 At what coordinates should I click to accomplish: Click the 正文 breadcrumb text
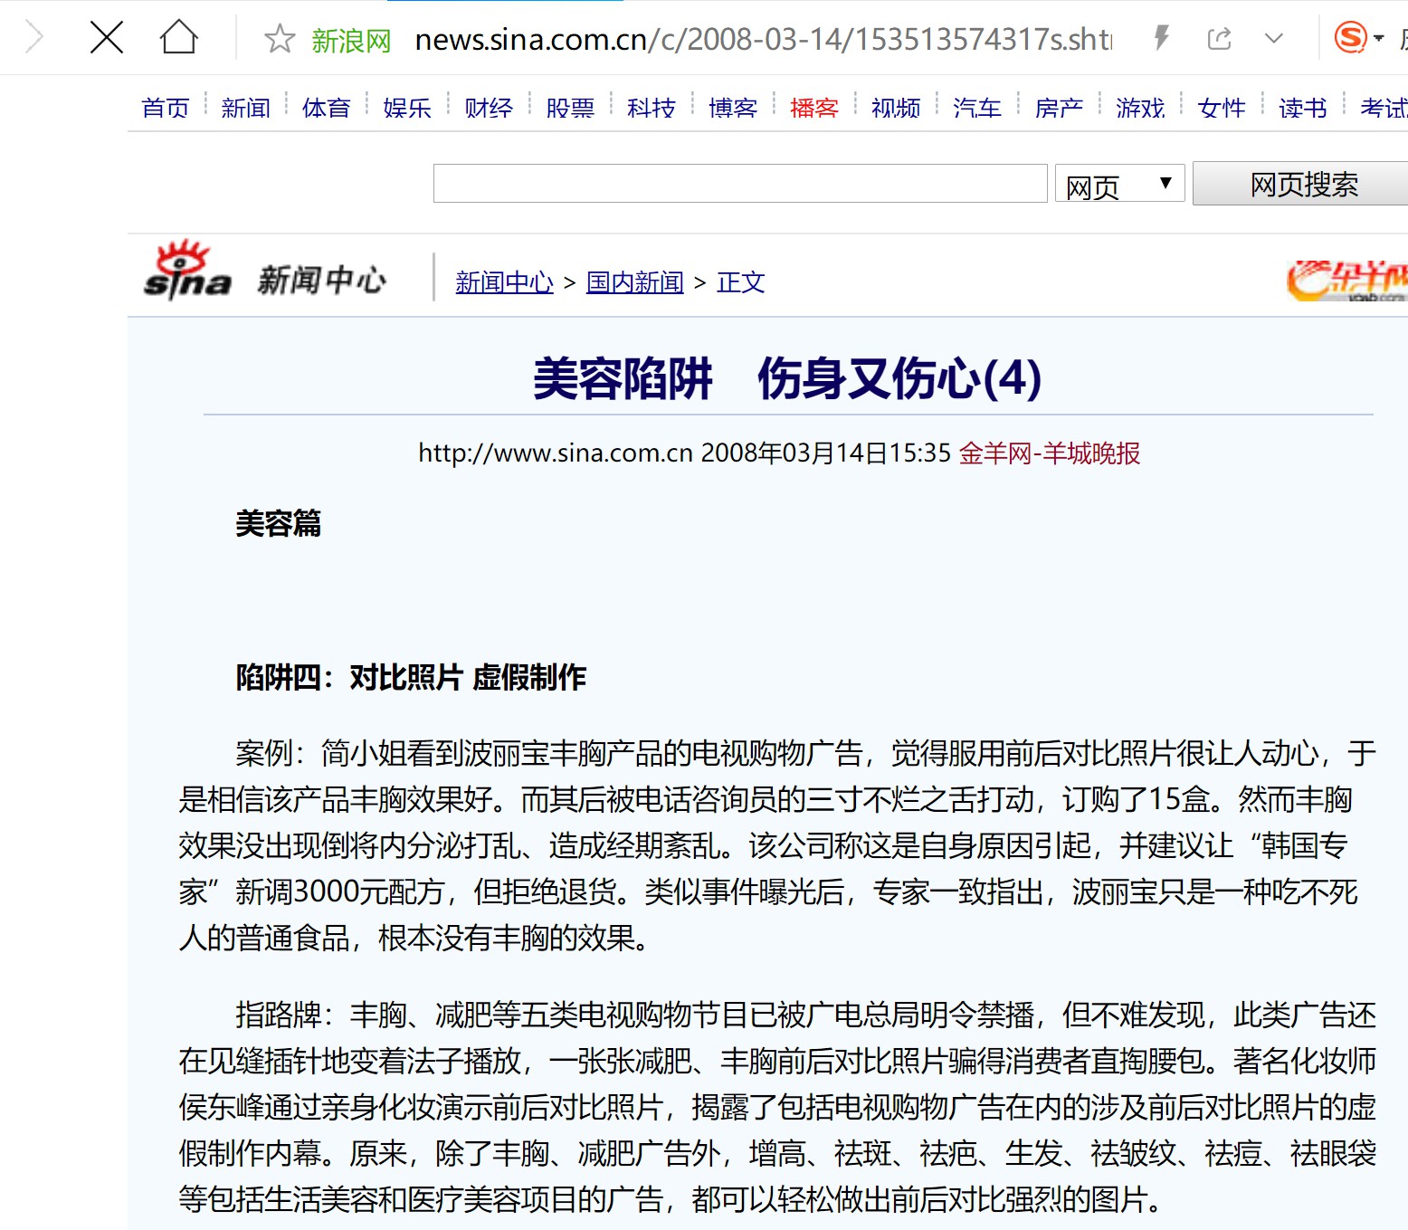(741, 282)
